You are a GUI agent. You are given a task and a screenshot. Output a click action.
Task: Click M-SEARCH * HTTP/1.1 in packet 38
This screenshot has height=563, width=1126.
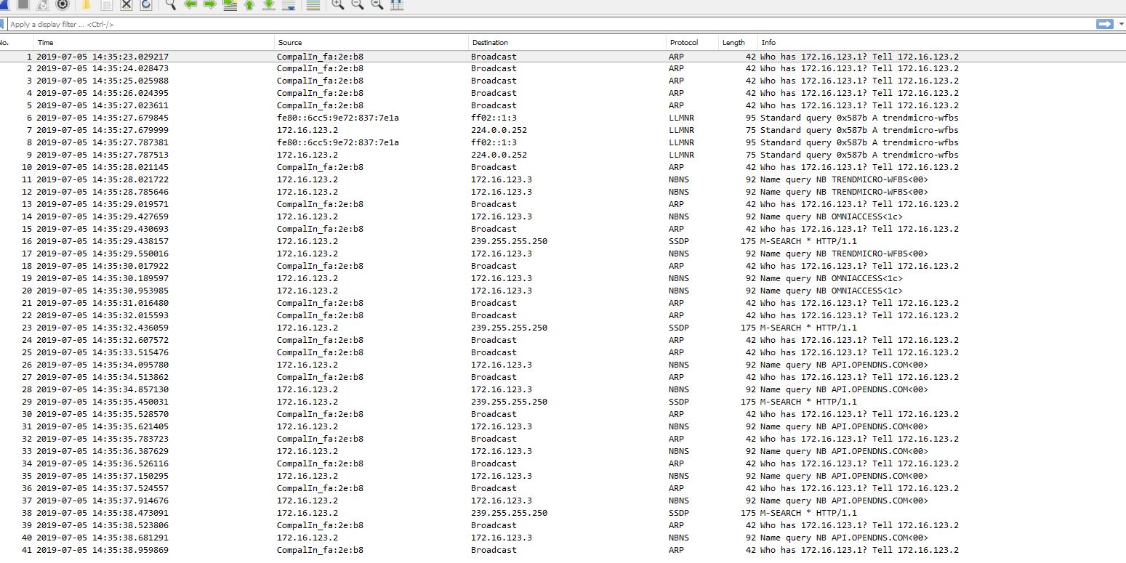pos(808,513)
